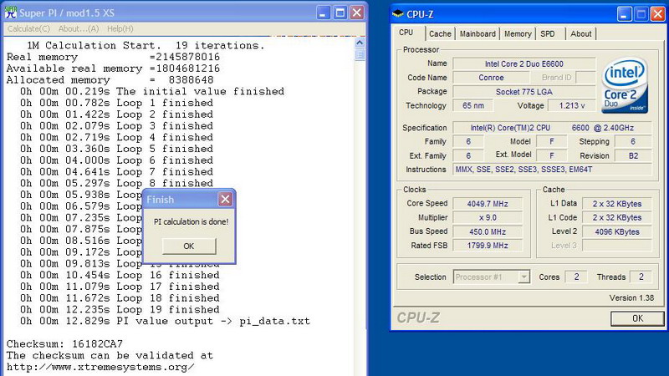Click the PI value output pi_data.txt line
Image resolution: width=669 pixels, height=376 pixels.
point(165,321)
